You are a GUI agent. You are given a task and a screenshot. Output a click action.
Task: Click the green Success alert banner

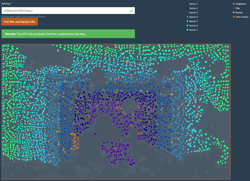point(68,34)
